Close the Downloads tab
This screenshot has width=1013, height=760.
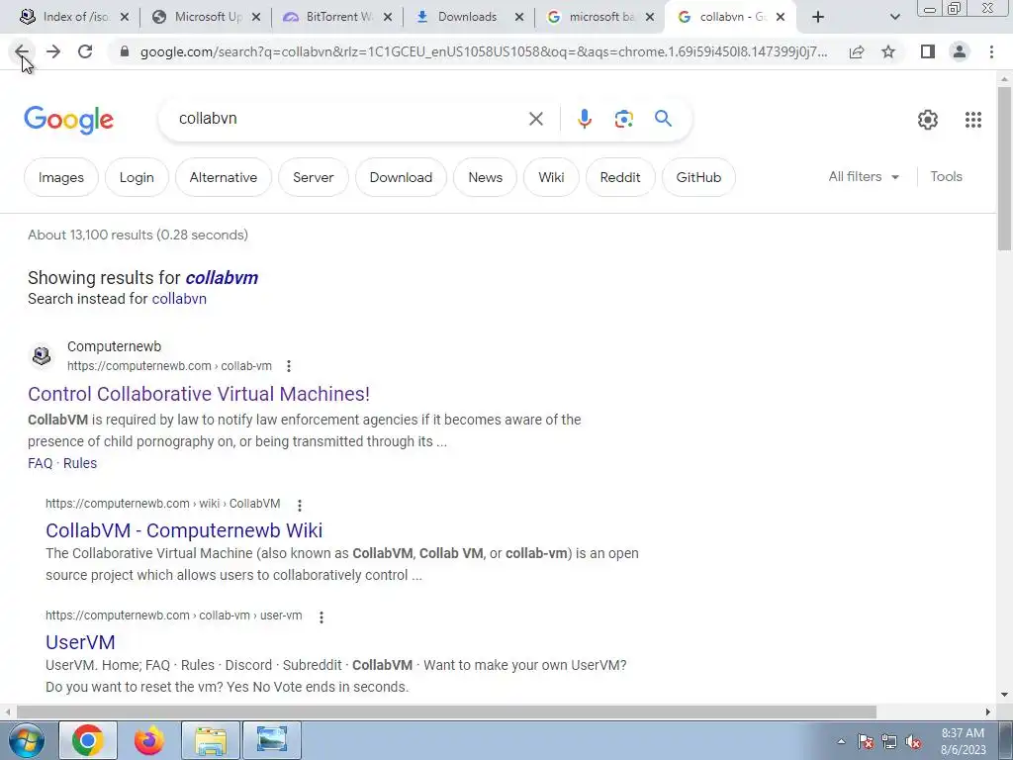(x=518, y=18)
